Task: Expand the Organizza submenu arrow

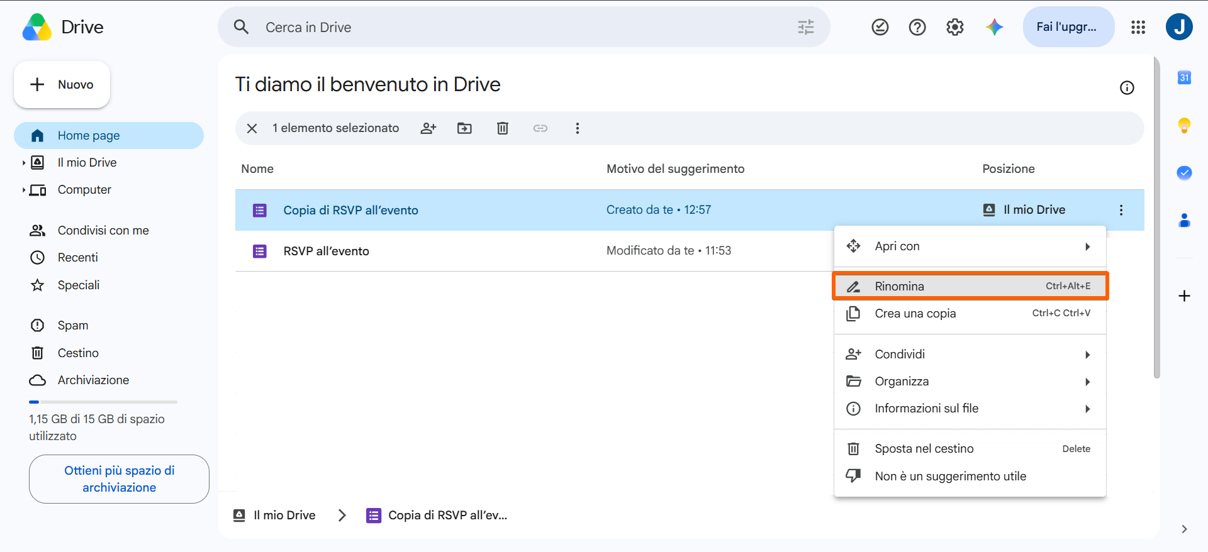Action: point(1087,382)
